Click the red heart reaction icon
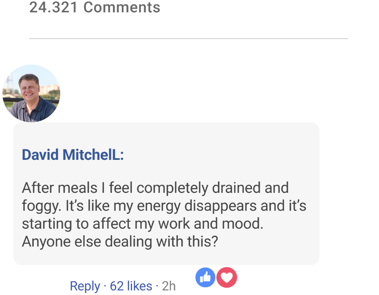Image resolution: width=379 pixels, height=295 pixels. 227,277
